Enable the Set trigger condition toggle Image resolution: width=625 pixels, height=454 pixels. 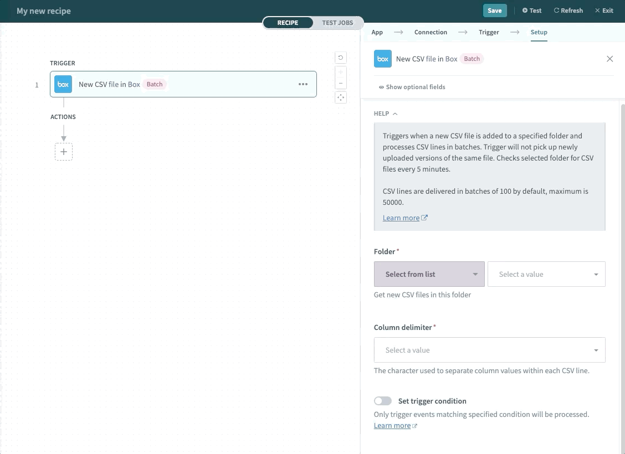coord(382,400)
